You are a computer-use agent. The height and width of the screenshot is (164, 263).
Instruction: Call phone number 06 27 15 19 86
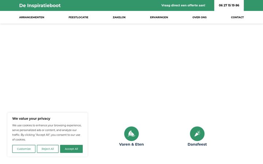point(229,5)
